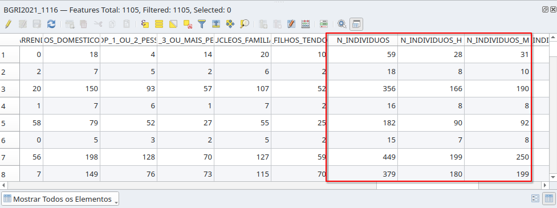Open Mostrar Todos os Elementos filter dropdown
557x208 pixels.
click(60, 199)
